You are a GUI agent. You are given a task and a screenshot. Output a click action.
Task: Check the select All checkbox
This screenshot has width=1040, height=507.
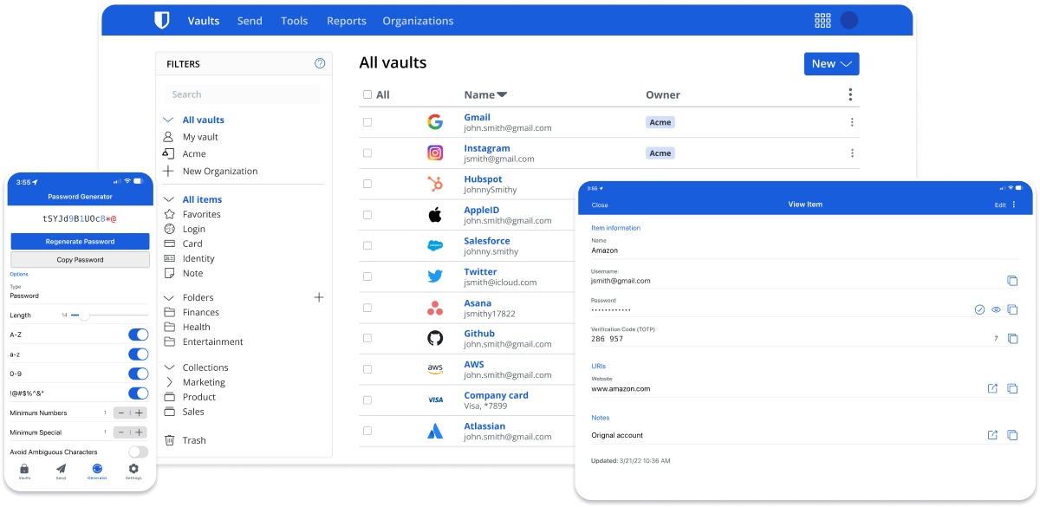tap(367, 94)
